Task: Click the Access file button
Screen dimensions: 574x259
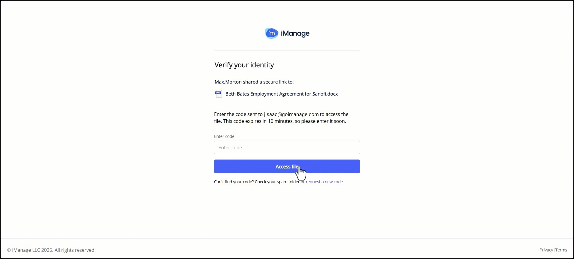Action: (287, 166)
